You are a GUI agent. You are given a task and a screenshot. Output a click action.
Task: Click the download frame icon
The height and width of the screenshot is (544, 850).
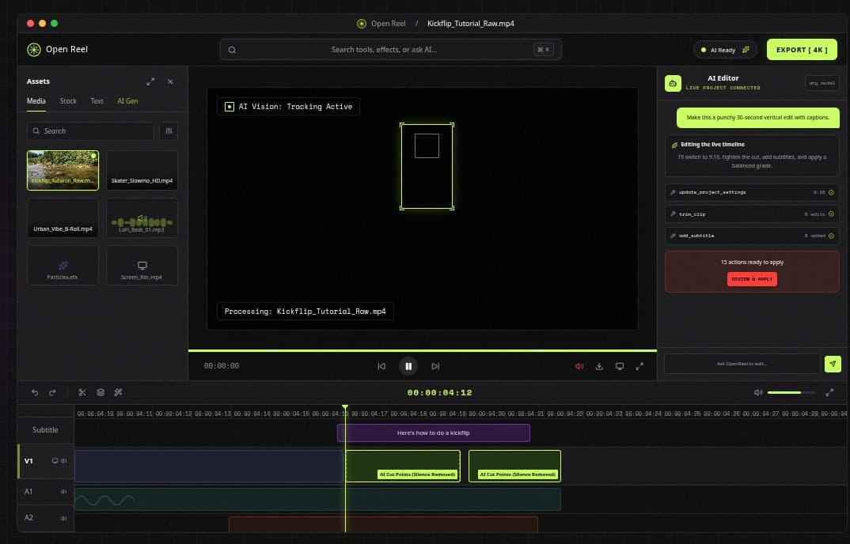pos(599,366)
